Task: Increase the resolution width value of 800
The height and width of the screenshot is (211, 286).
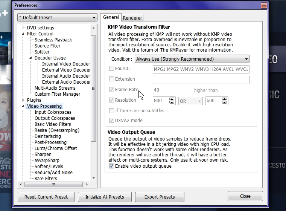Action: [x=172, y=99]
